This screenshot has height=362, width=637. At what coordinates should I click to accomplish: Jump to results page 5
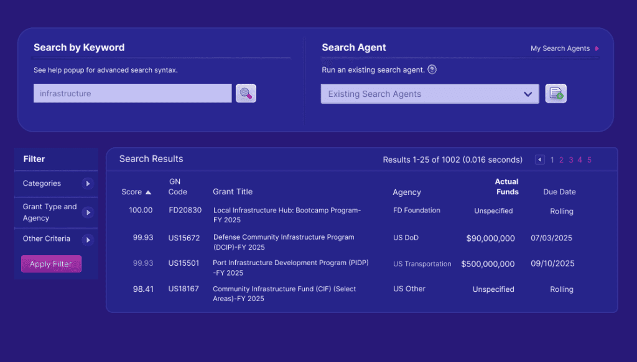coord(589,160)
